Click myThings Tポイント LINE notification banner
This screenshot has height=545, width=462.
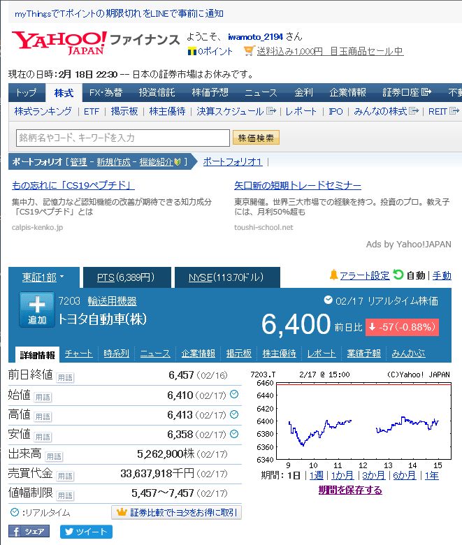click(x=119, y=13)
